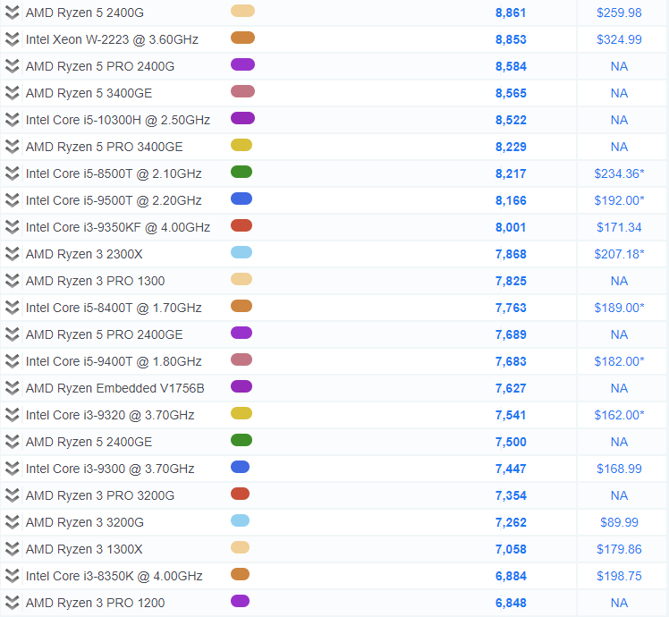Click the orange swatch for Xeon W-2223

tap(242, 38)
